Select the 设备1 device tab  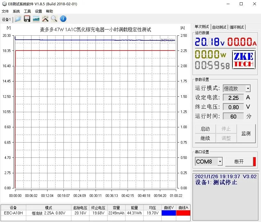tap(6, 20)
